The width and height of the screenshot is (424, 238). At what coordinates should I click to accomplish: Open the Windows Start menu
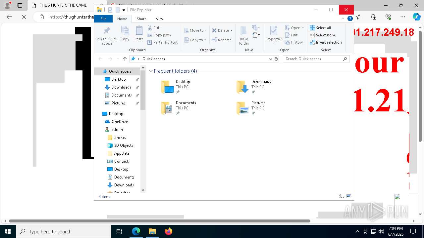pyautogui.click(x=8, y=231)
